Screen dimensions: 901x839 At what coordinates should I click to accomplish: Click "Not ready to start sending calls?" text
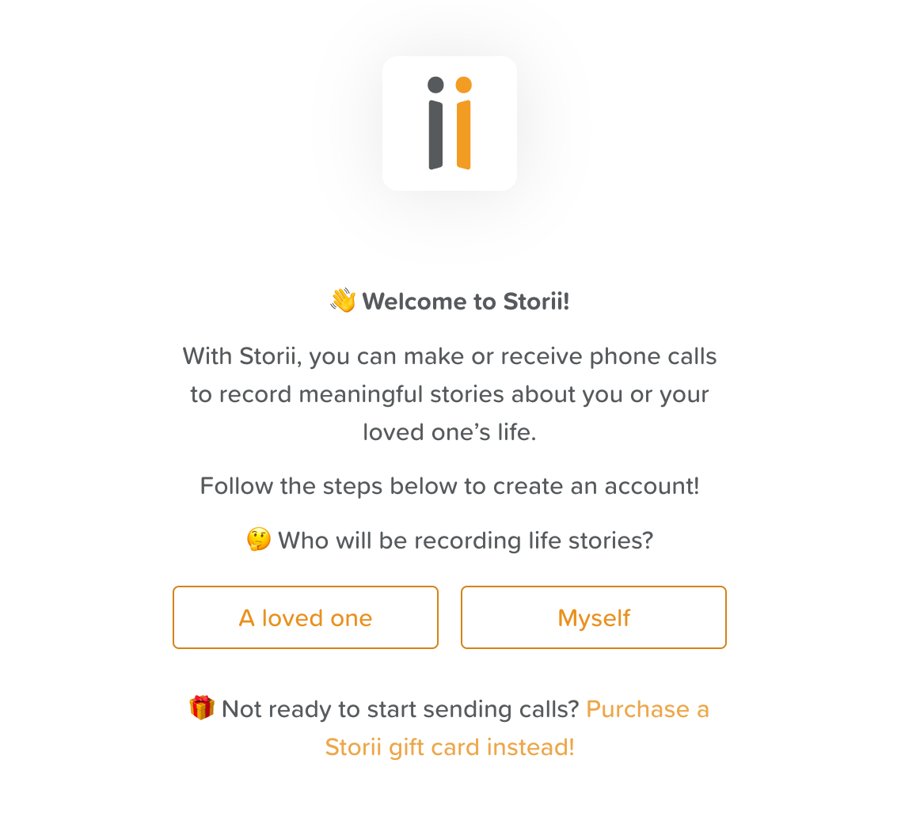pyautogui.click(x=401, y=708)
